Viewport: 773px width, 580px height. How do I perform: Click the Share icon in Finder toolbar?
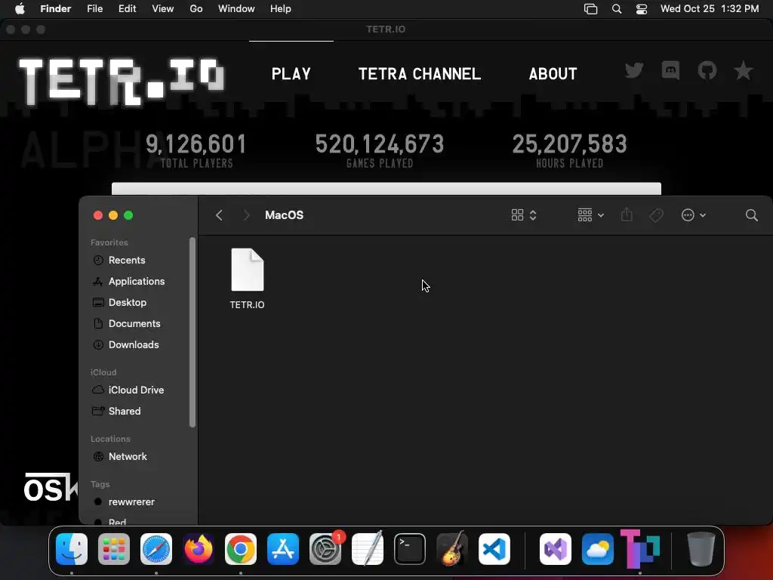coord(627,214)
